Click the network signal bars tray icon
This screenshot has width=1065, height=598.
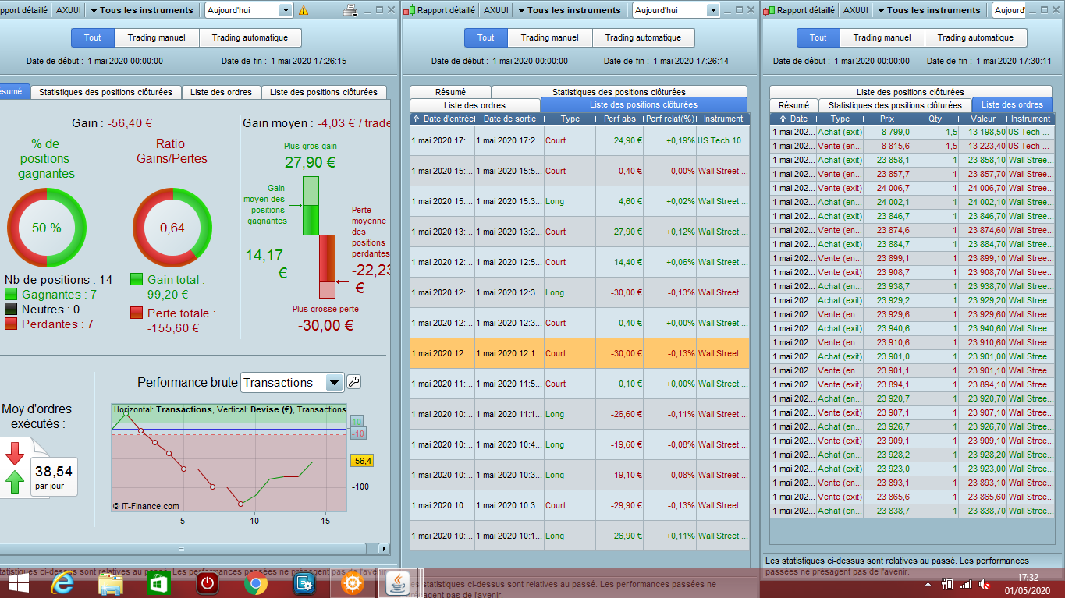coord(966,584)
